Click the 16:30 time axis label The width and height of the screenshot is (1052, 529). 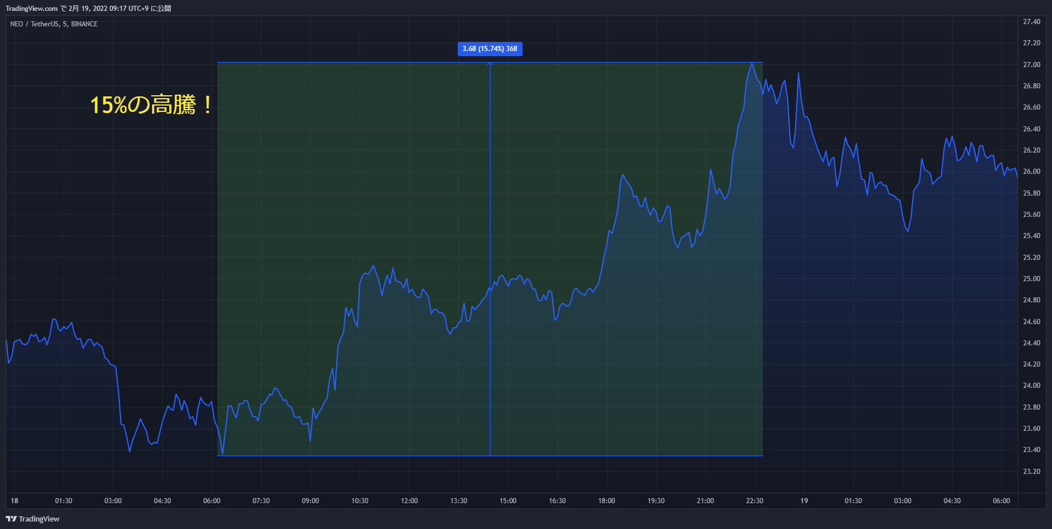click(x=557, y=501)
